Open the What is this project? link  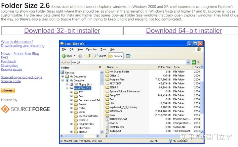pos(17,42)
